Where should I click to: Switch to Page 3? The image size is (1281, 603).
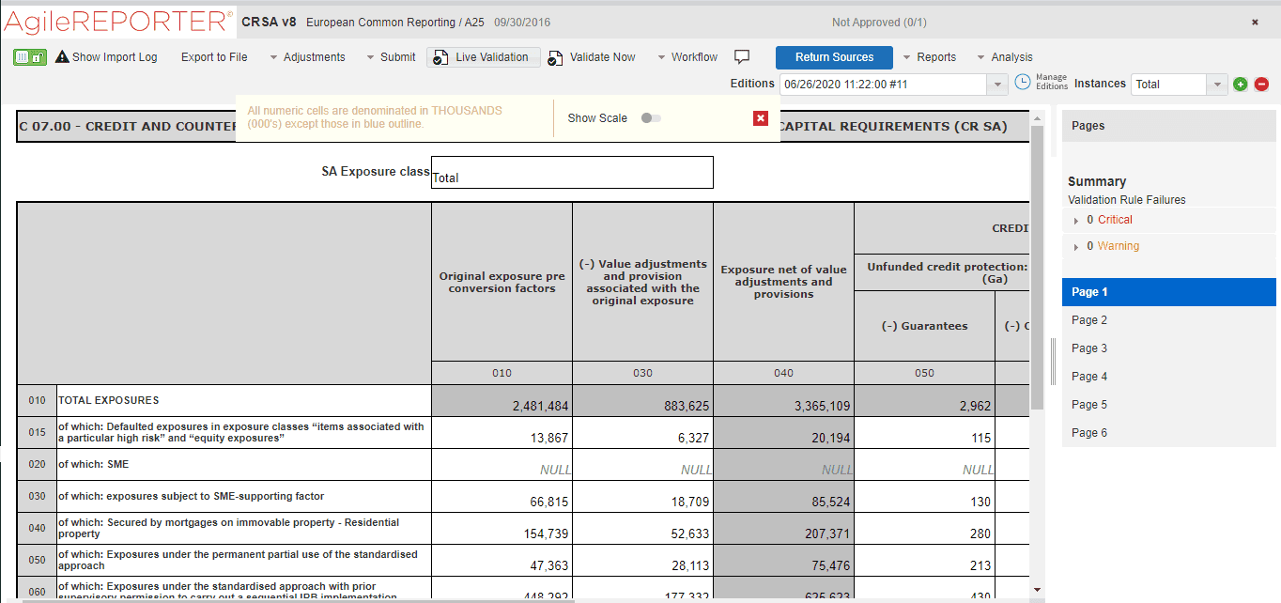[x=1089, y=348]
